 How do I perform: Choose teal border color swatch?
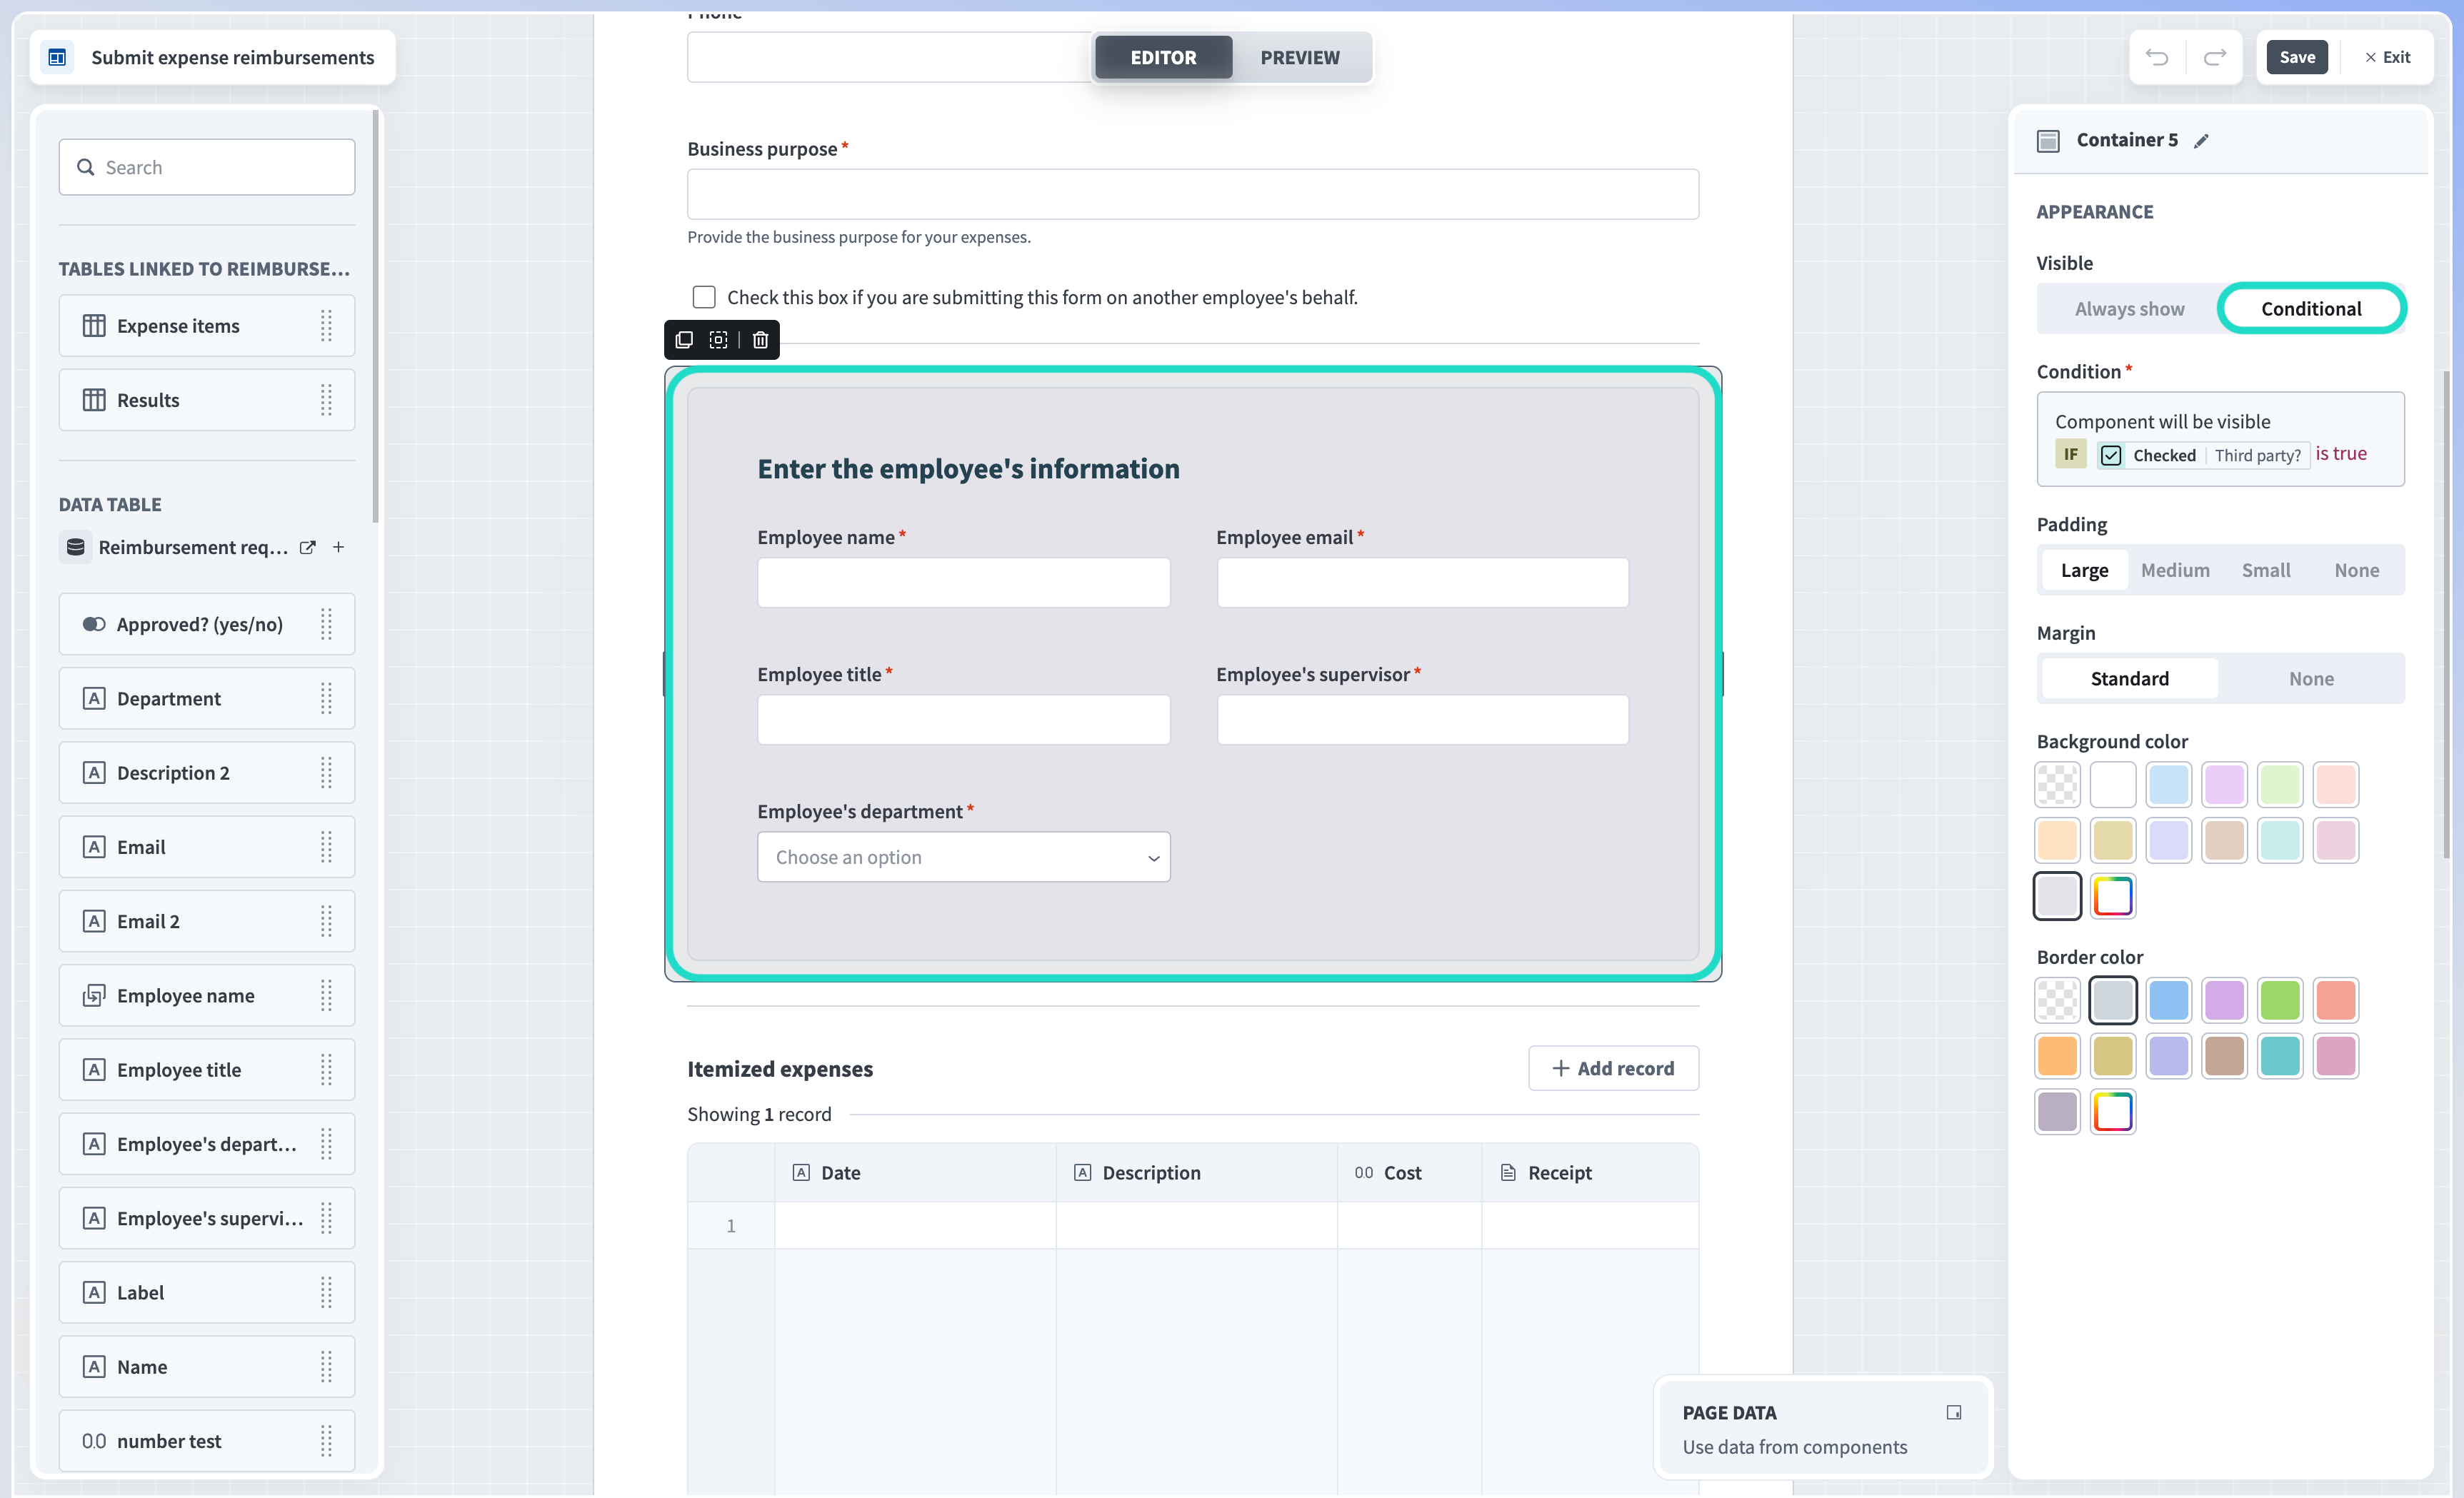2280,1056
